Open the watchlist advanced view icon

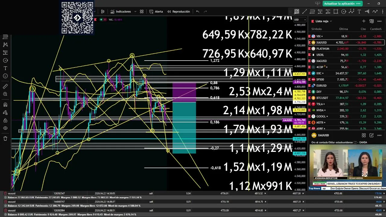[372, 21]
